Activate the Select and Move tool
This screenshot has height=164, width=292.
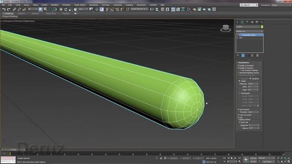tap(61, 9)
